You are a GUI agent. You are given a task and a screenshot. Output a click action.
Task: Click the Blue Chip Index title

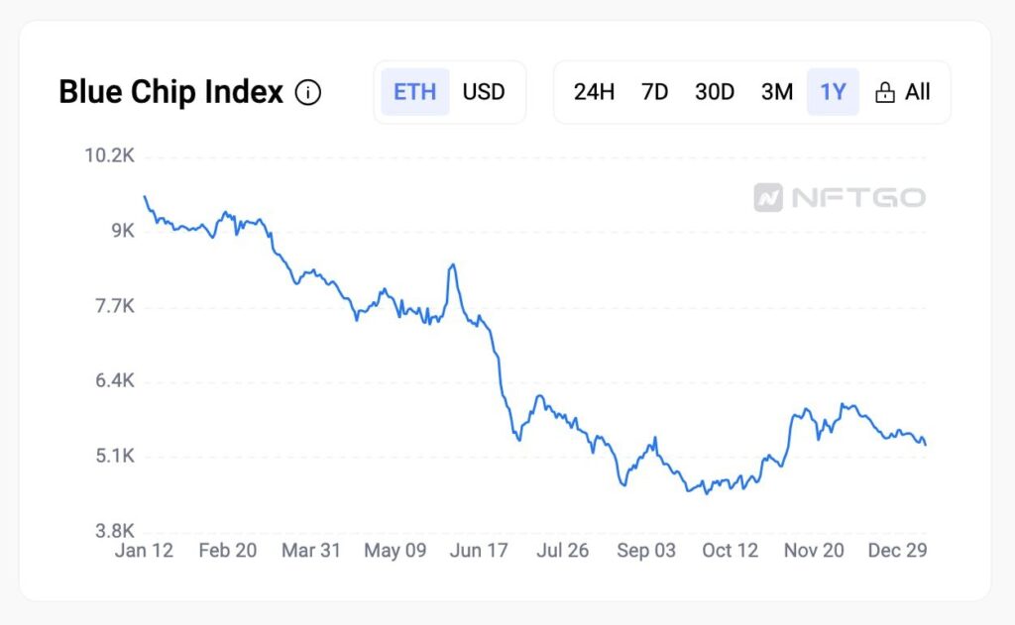coord(170,92)
